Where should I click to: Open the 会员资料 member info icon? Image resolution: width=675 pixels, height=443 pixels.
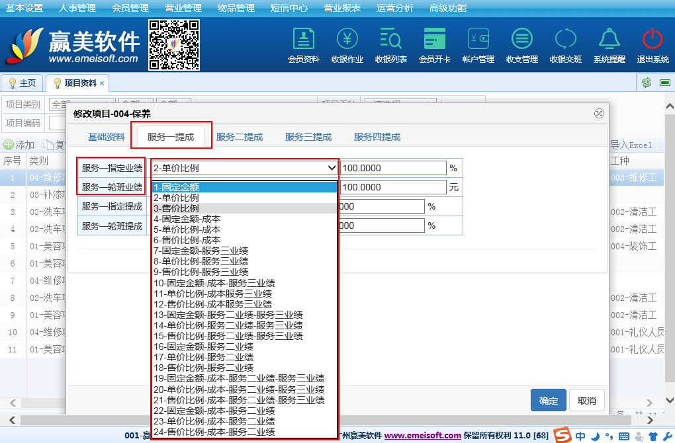[x=304, y=45]
